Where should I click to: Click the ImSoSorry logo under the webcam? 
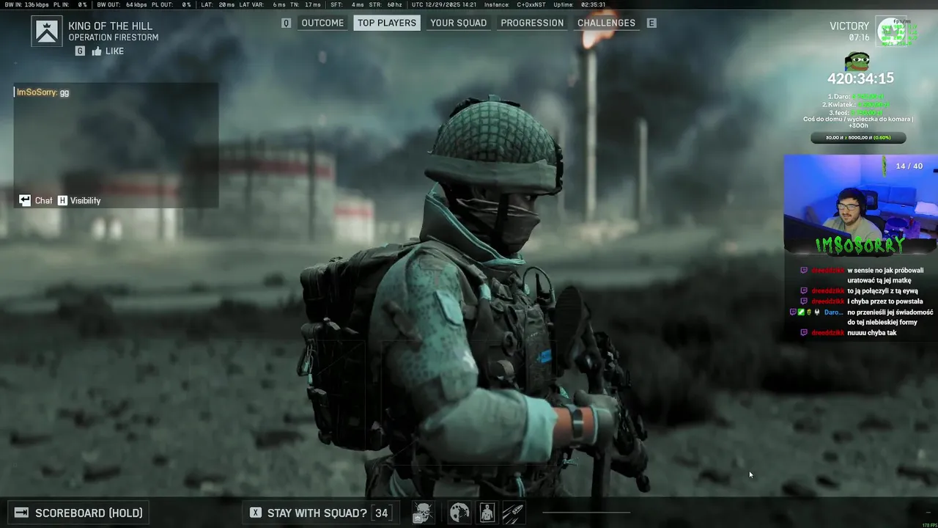(860, 245)
